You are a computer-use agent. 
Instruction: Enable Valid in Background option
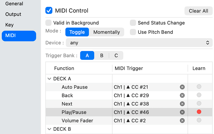(48, 23)
